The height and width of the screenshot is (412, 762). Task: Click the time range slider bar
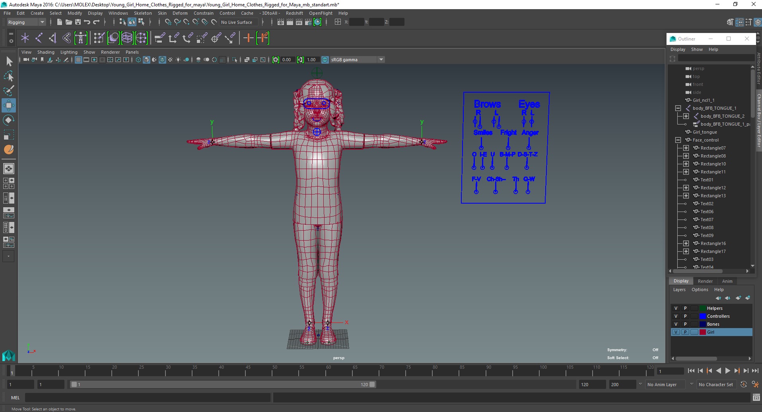[x=223, y=385]
